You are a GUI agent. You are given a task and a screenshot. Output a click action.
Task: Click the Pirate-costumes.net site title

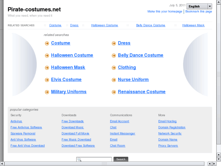(x=34, y=9)
